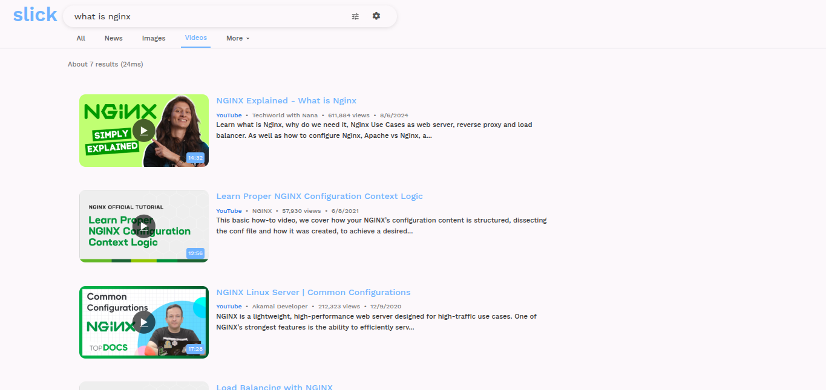
Task: Click date '8/6/2024'
Action: [394, 115]
